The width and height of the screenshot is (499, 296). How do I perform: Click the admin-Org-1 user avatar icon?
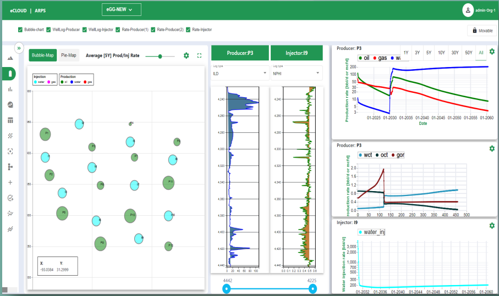coord(468,10)
